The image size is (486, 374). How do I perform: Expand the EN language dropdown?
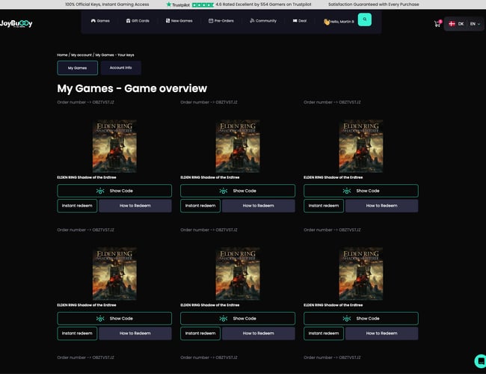pos(475,24)
